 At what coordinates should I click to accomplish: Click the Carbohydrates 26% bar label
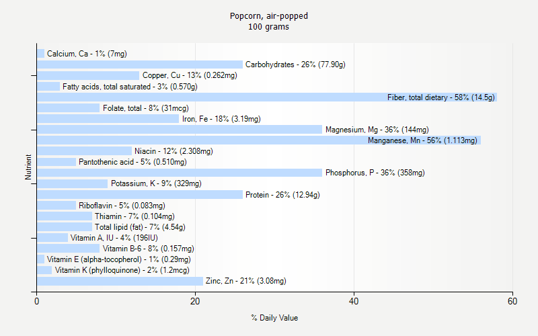(x=295, y=65)
